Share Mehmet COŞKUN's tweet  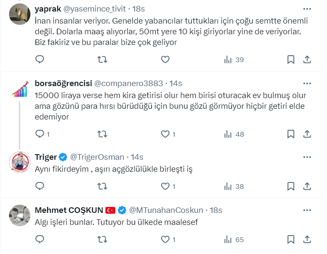click(x=307, y=239)
